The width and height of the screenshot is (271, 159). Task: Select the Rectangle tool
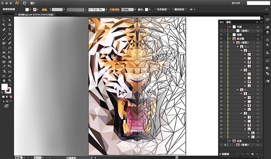pyautogui.click(x=10, y=34)
